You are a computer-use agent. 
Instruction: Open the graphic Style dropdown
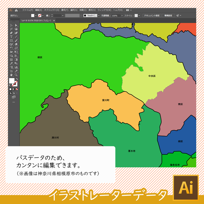pyautogui.click(x=139, y=16)
